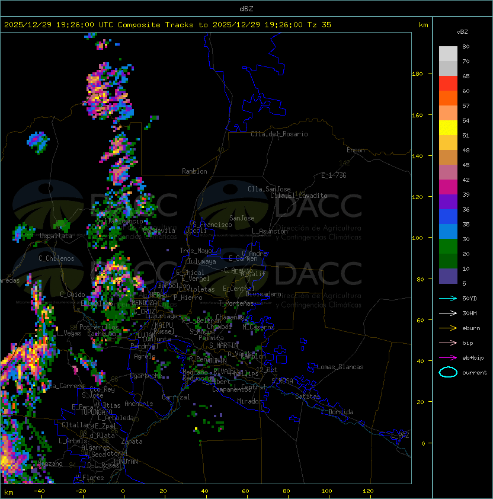The height and width of the screenshot is (499, 493).
Task: Click the 'Ugarteche' map label
Action: pyautogui.click(x=146, y=376)
